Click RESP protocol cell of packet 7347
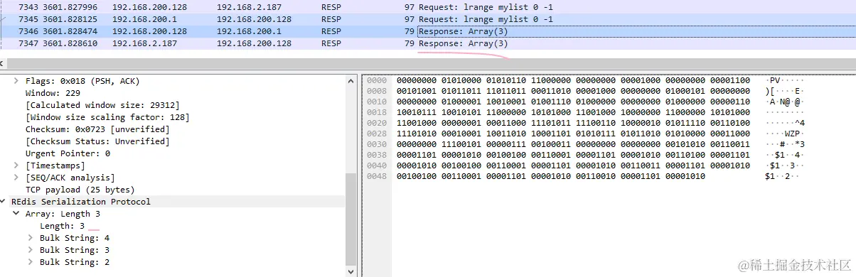The image size is (856, 277). 331,43
